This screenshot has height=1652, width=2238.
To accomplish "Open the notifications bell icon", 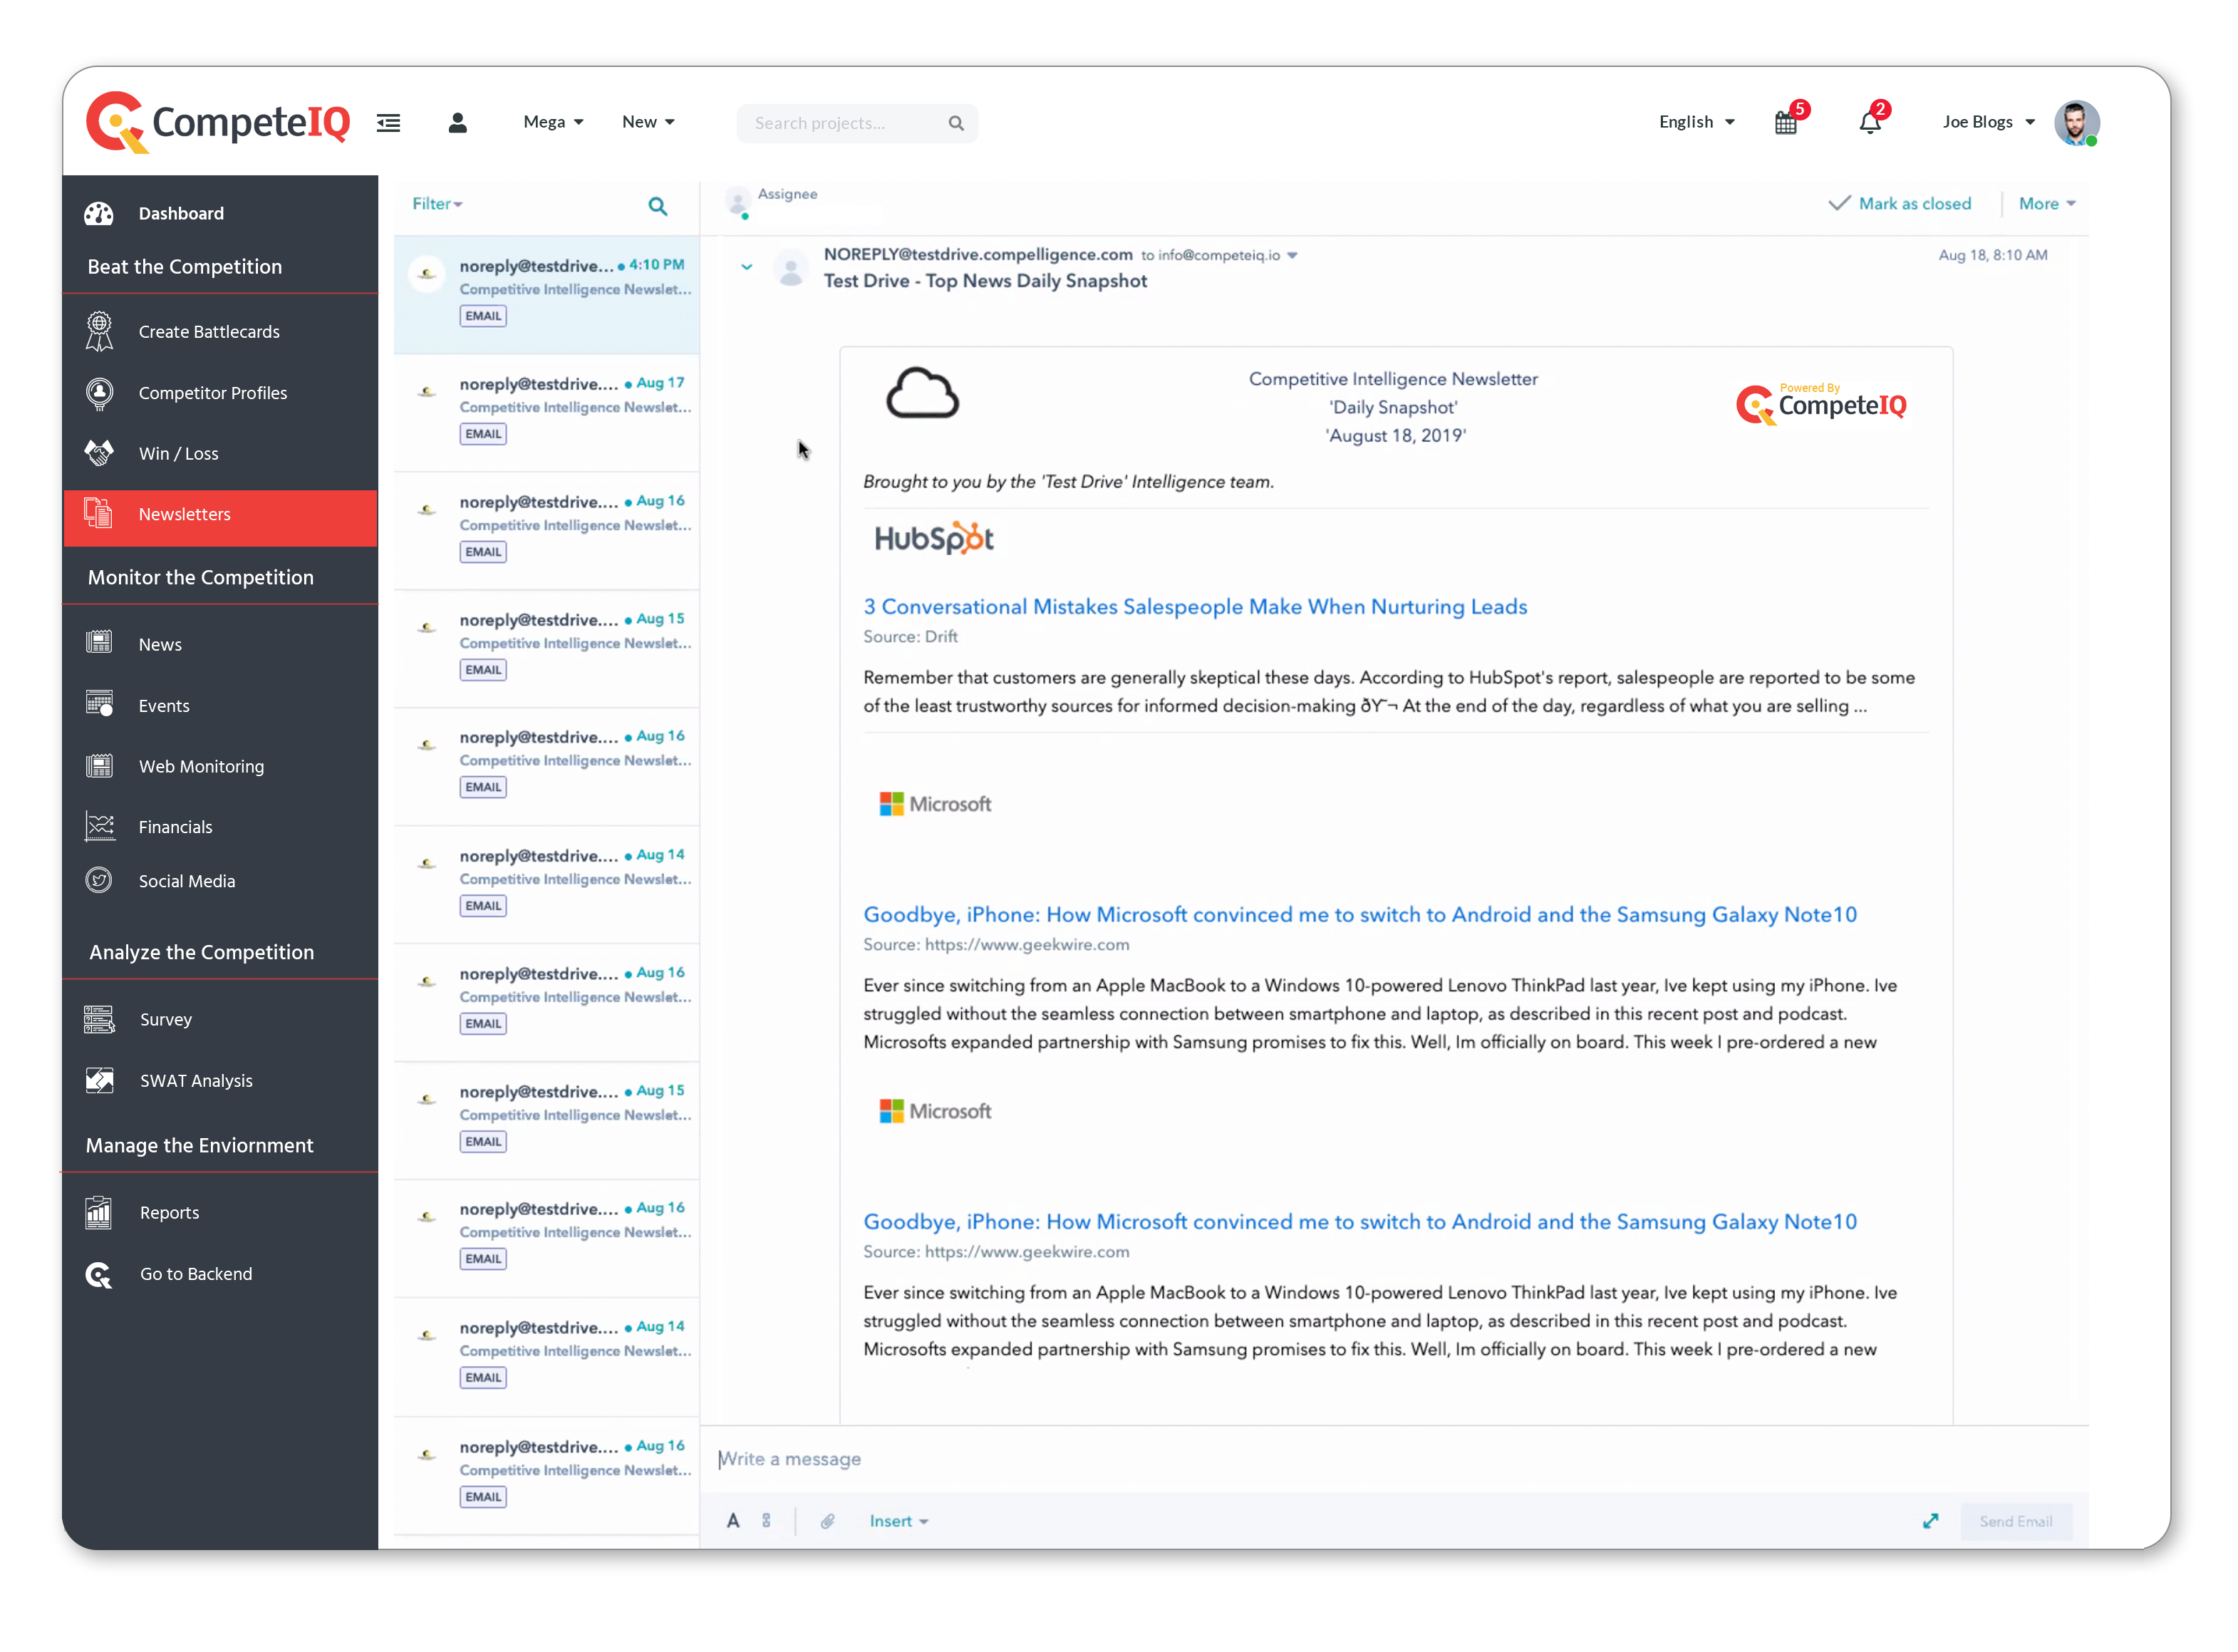I will click(1869, 122).
